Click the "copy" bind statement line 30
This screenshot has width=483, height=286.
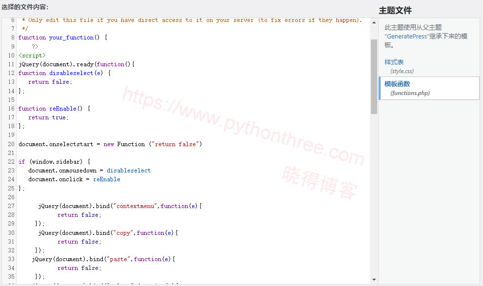[x=108, y=233]
